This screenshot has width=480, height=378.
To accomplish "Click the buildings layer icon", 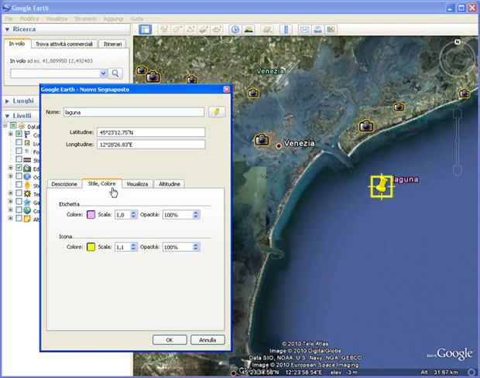I will pyautogui.click(x=27, y=168).
